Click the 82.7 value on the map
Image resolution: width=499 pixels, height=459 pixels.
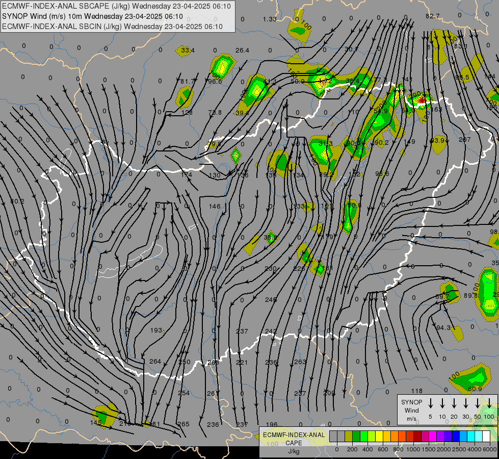click(433, 16)
